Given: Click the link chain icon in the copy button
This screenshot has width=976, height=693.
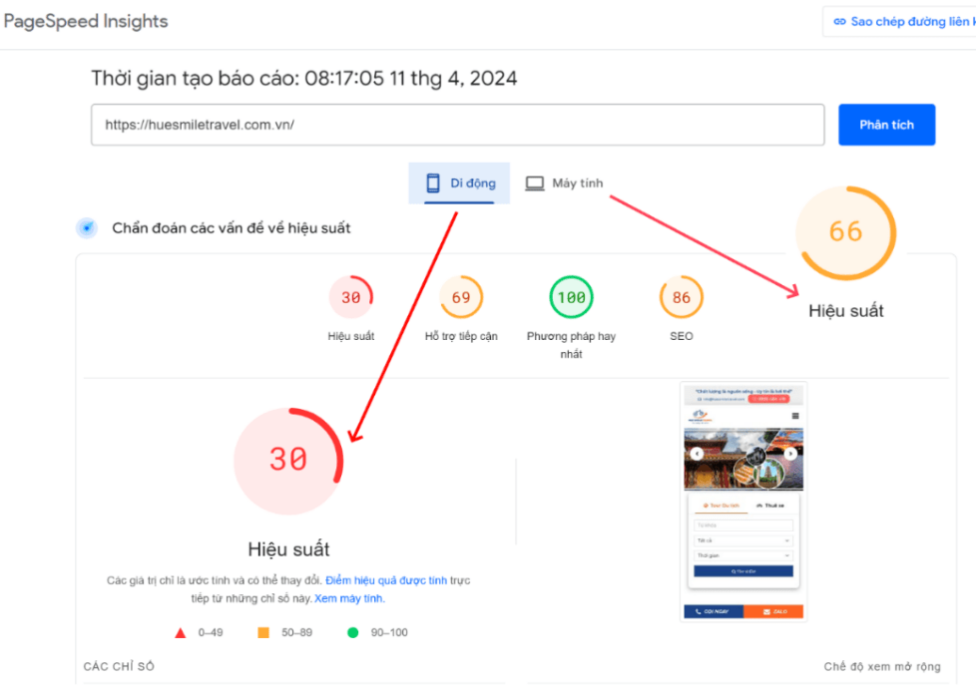Looking at the screenshot, I should tap(839, 22).
